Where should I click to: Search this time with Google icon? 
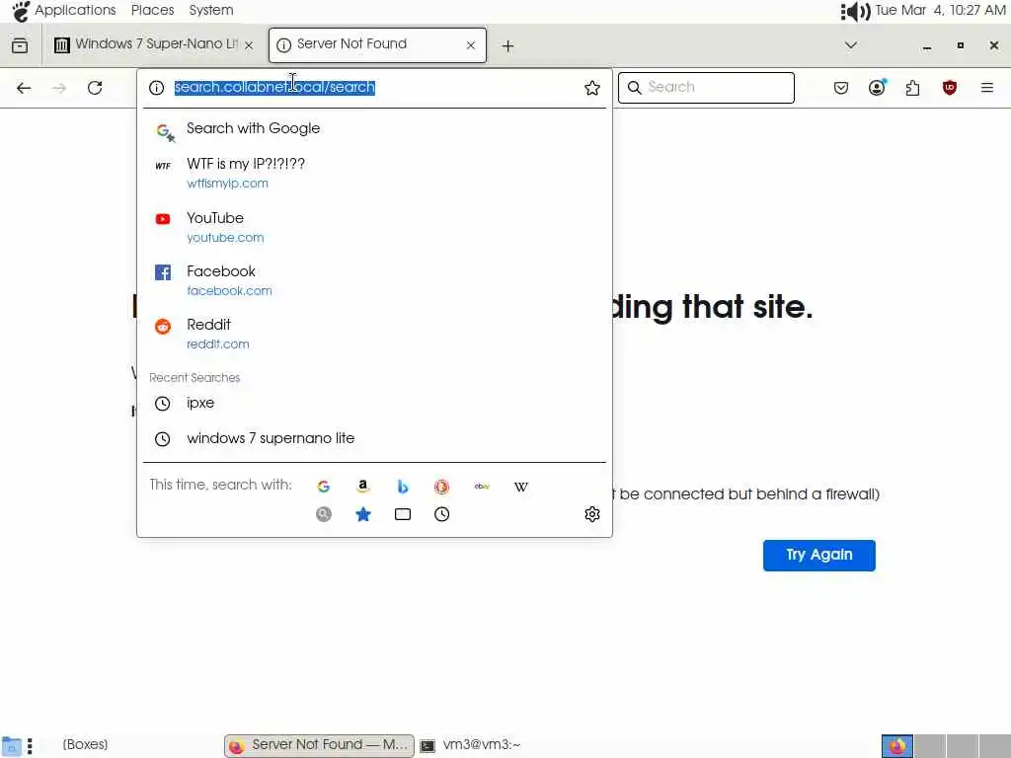(324, 487)
